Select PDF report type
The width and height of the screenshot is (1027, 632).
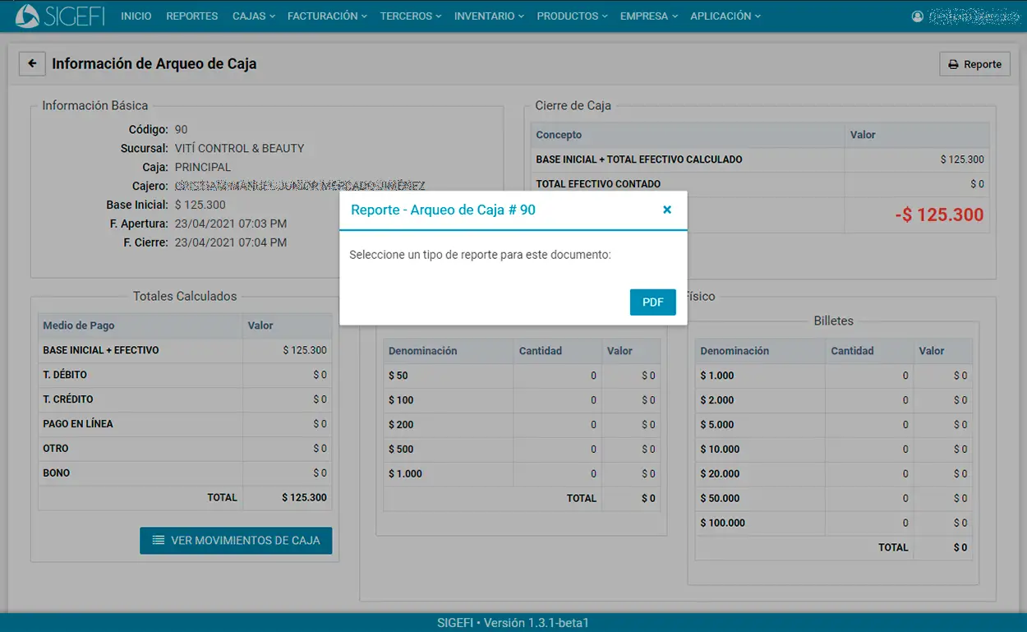tap(652, 302)
